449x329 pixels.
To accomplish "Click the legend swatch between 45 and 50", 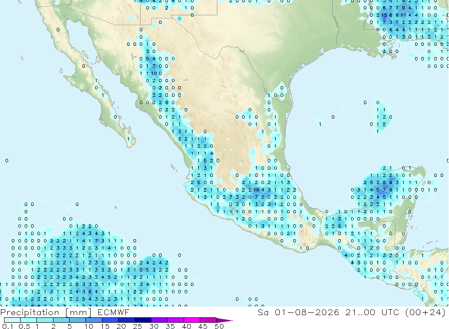I will tap(208, 320).
